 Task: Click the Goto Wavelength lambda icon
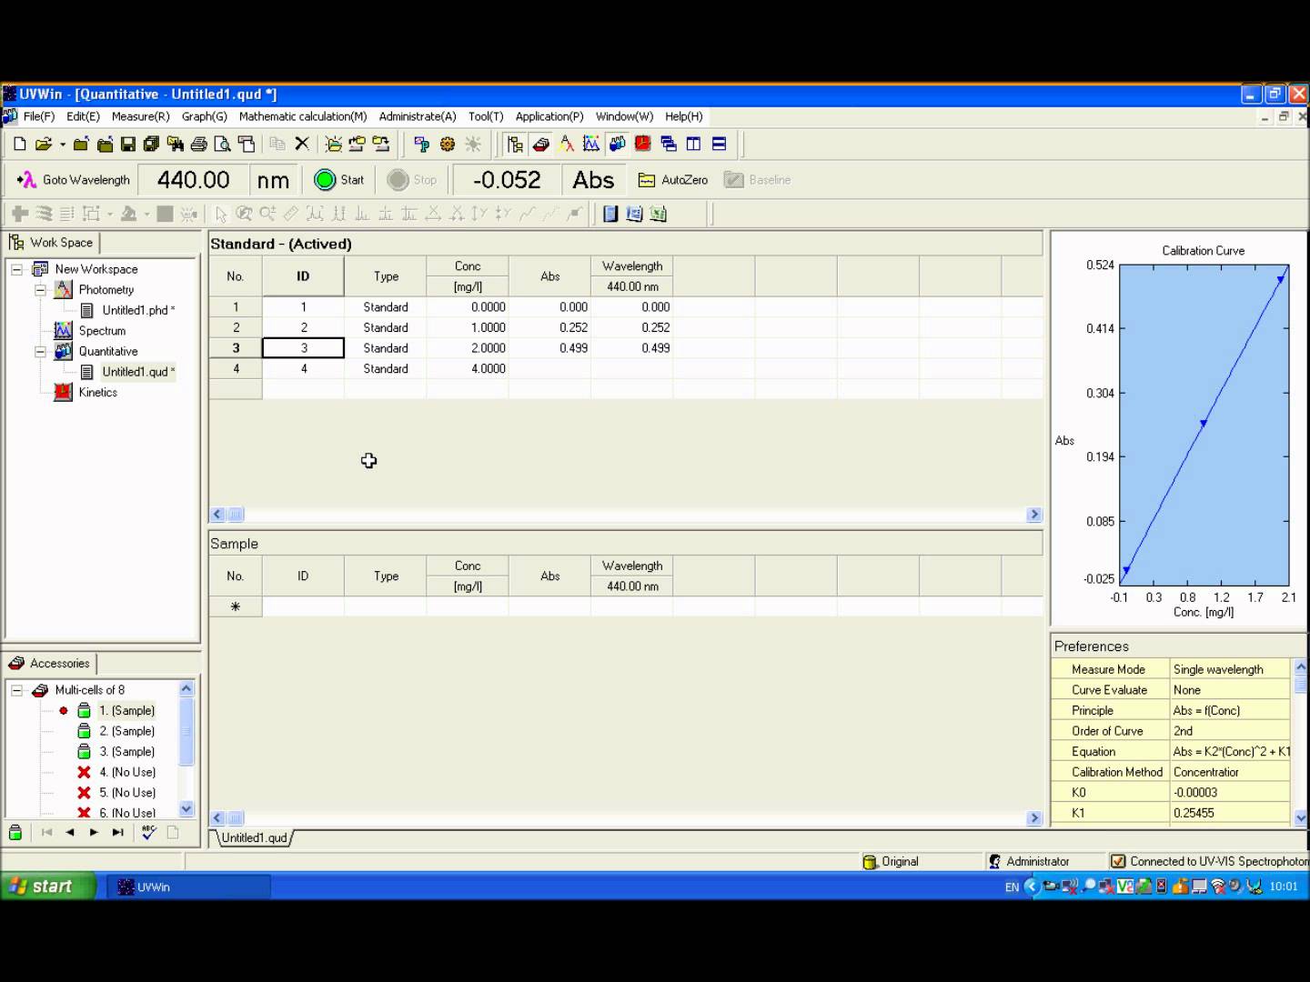point(26,180)
